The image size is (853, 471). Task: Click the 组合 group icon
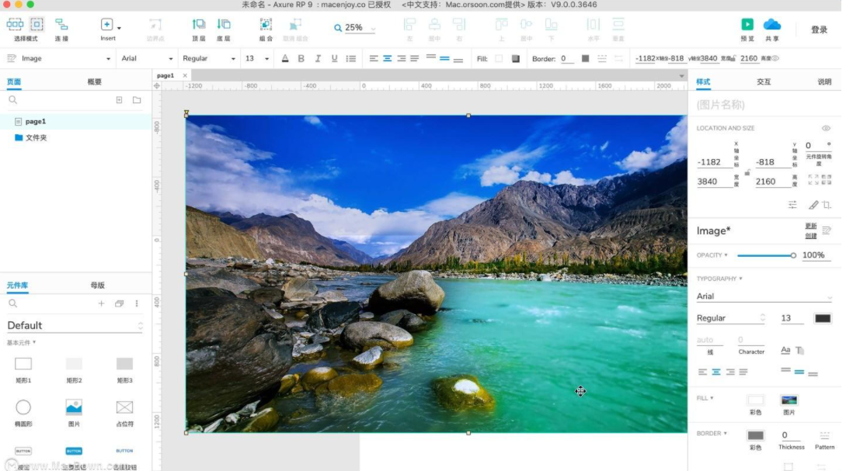pyautogui.click(x=266, y=25)
